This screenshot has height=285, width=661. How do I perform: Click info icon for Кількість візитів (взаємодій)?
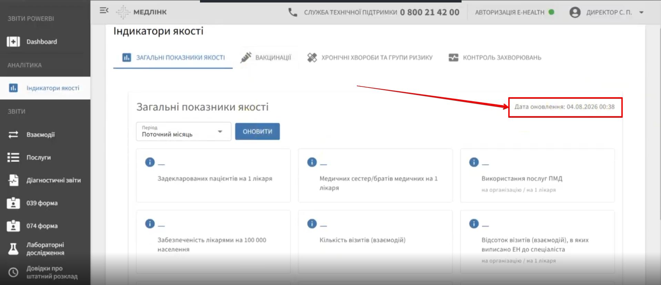[312, 224]
